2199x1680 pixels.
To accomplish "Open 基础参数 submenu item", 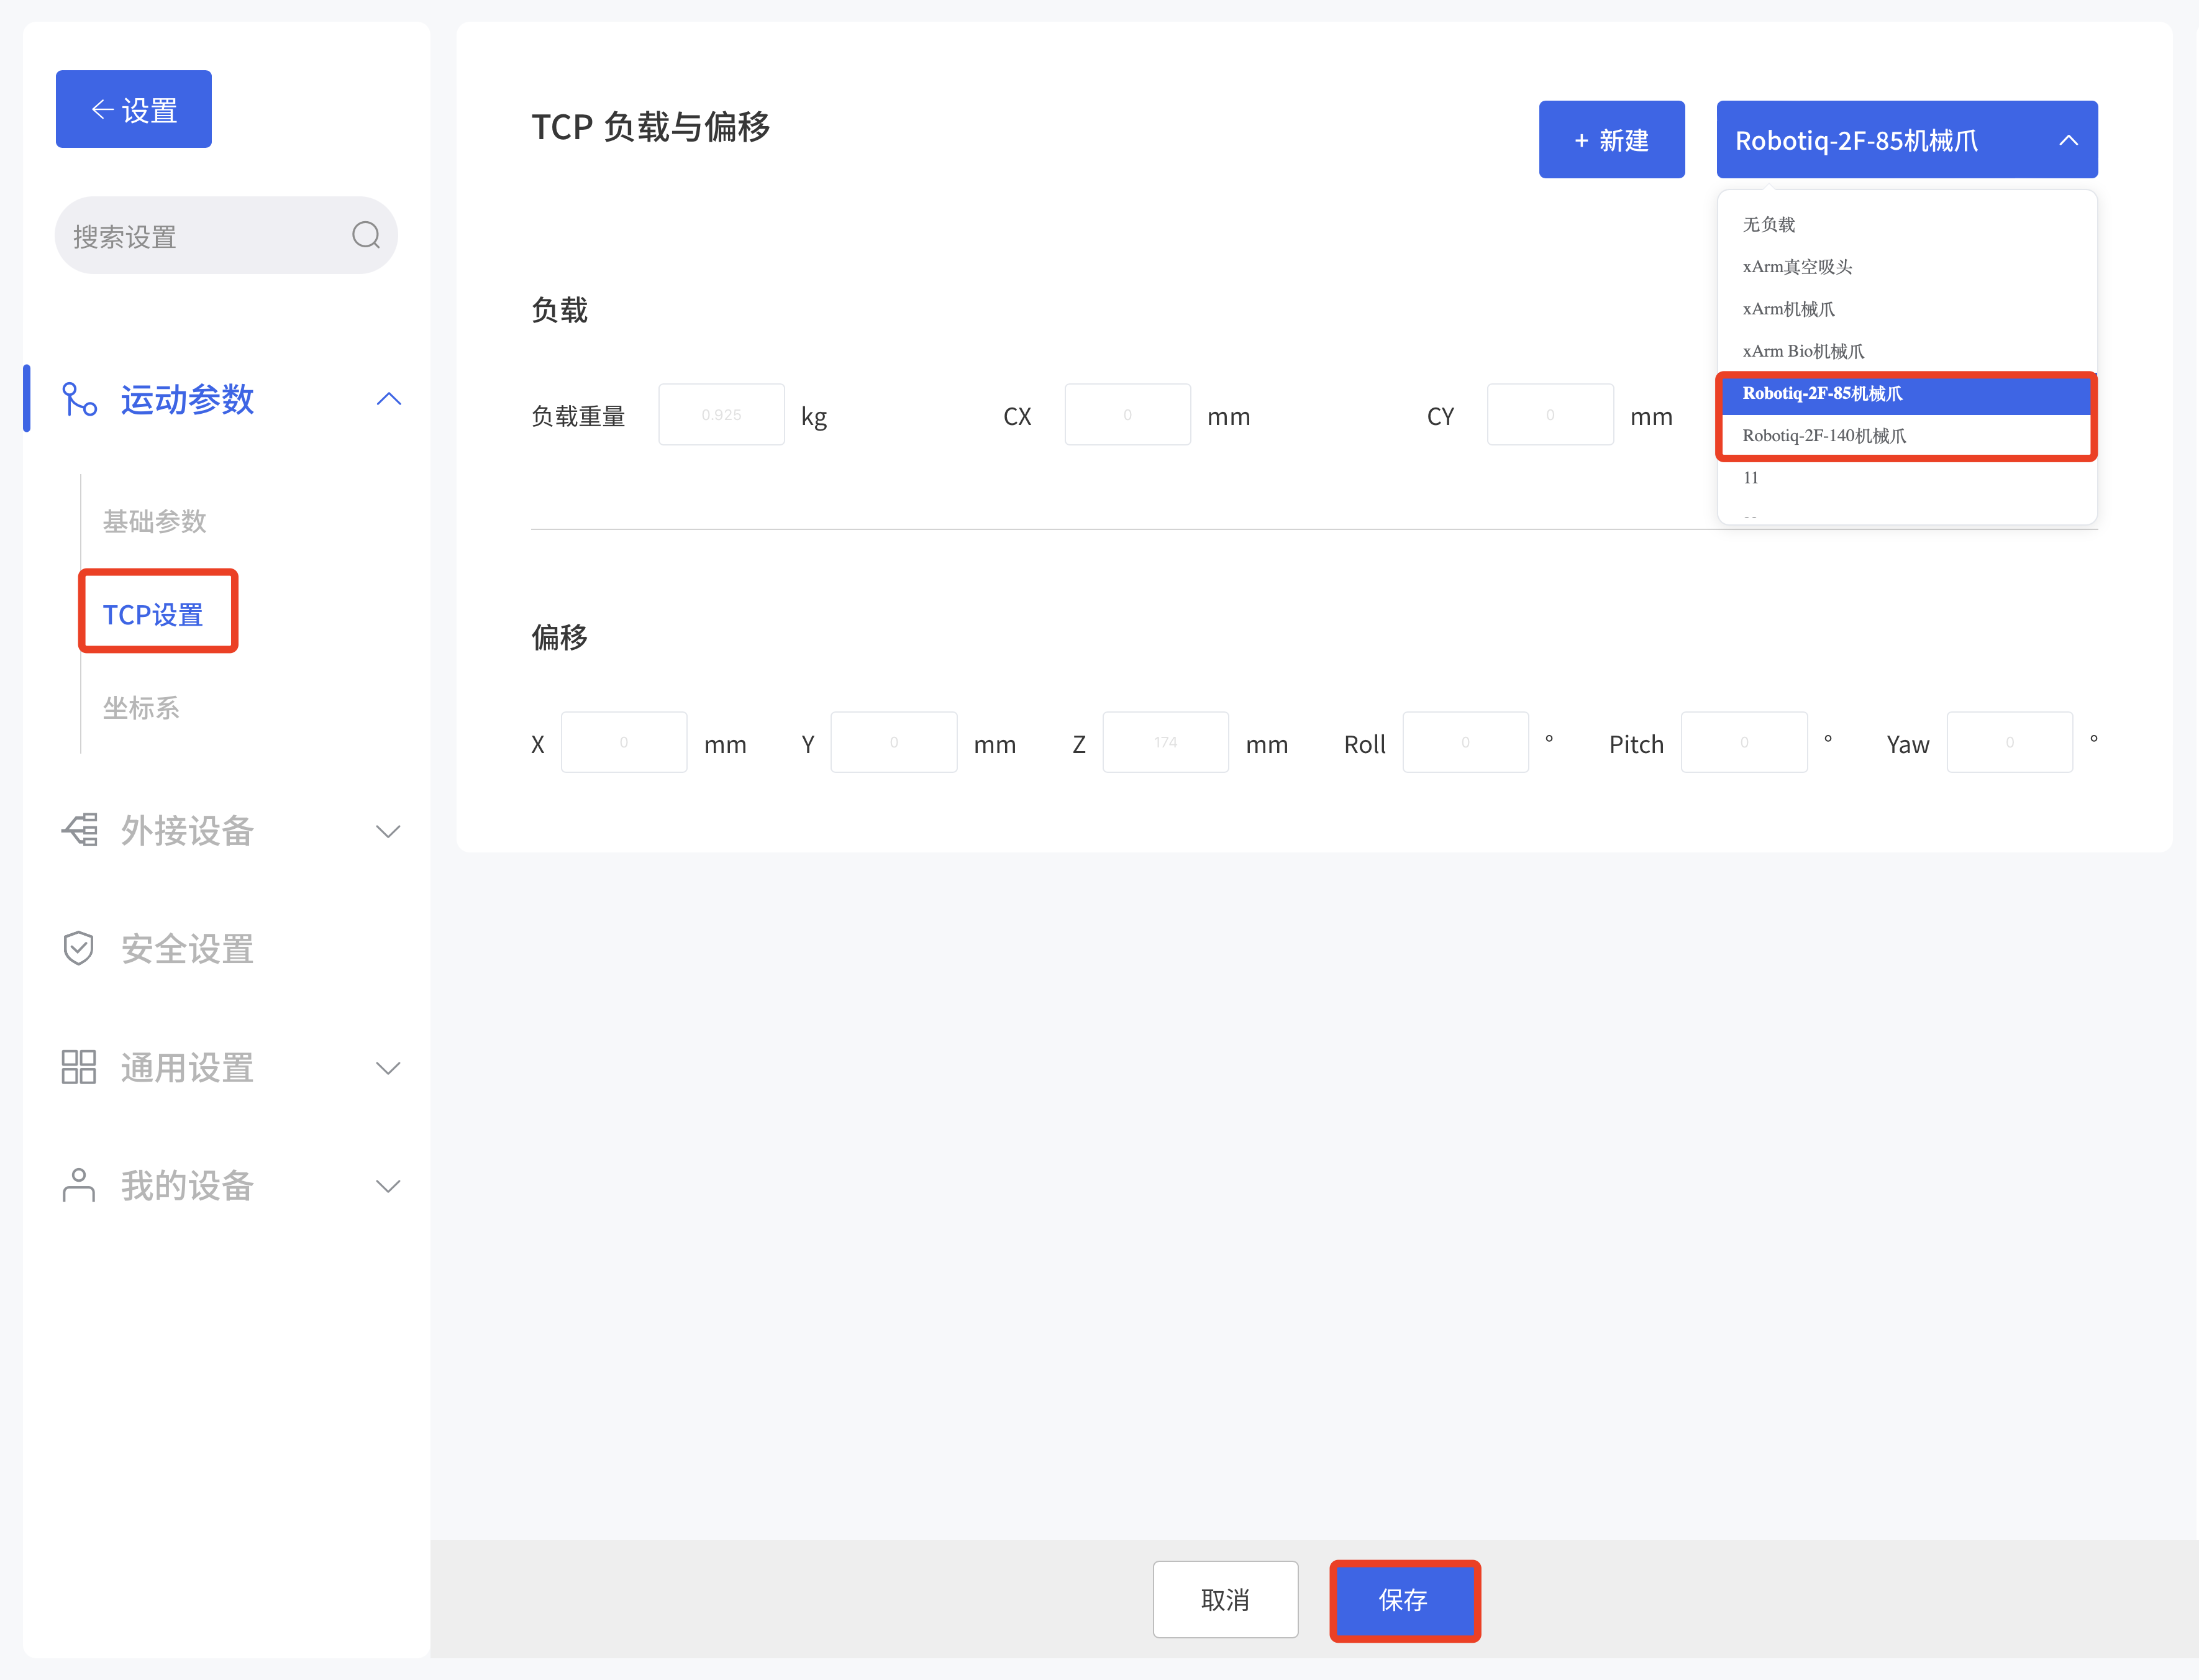I will (x=155, y=521).
